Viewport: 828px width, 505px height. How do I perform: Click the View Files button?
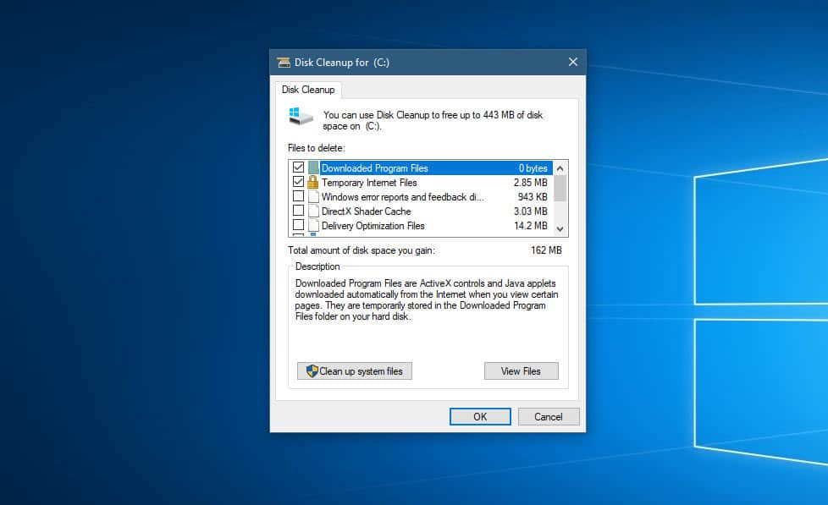[x=522, y=371]
